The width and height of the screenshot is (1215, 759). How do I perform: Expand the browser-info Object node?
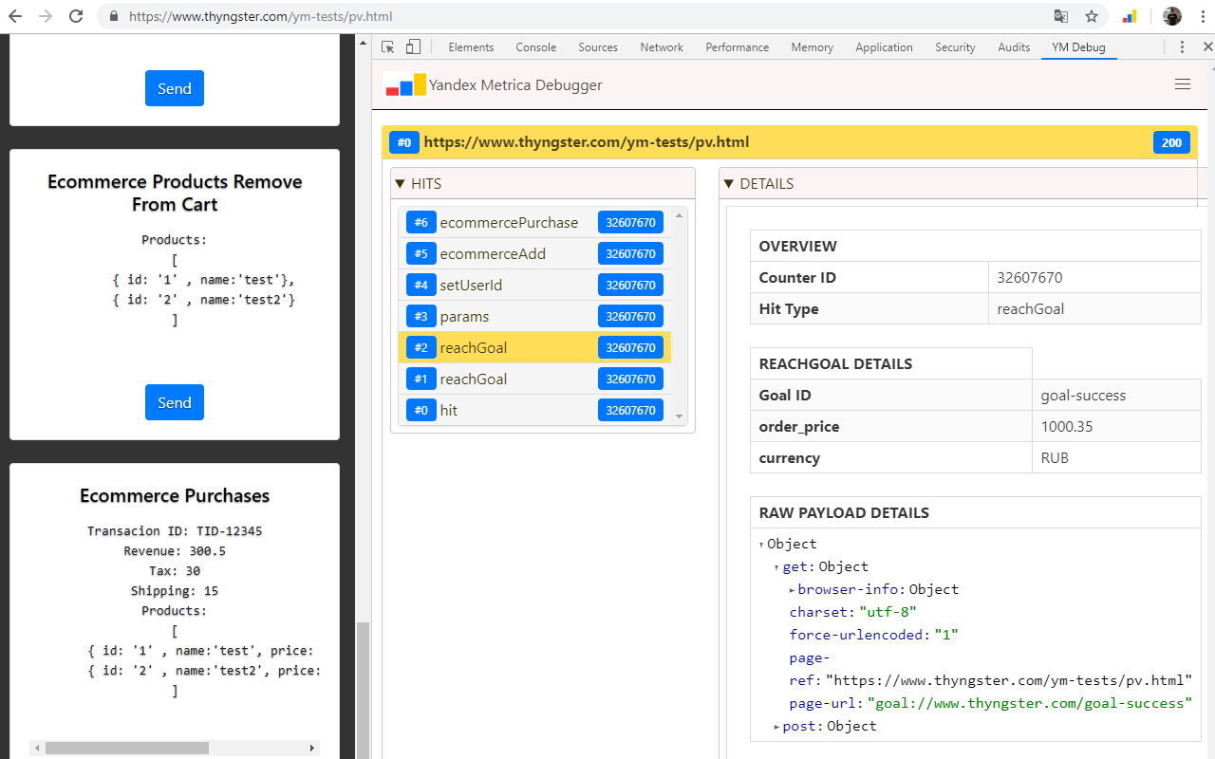pyautogui.click(x=793, y=590)
